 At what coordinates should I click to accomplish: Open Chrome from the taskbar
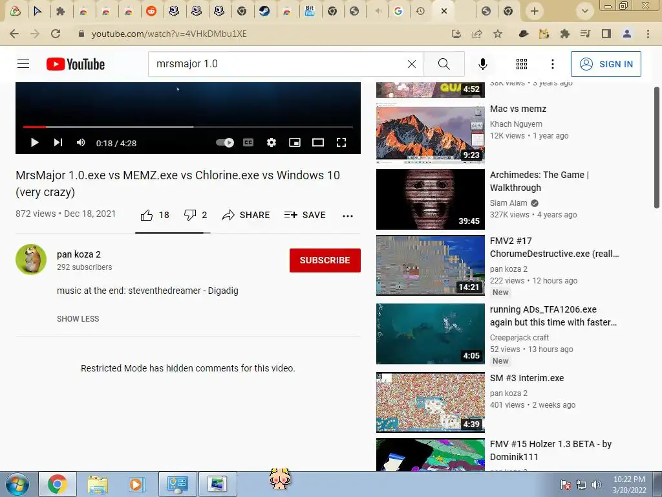tap(58, 484)
